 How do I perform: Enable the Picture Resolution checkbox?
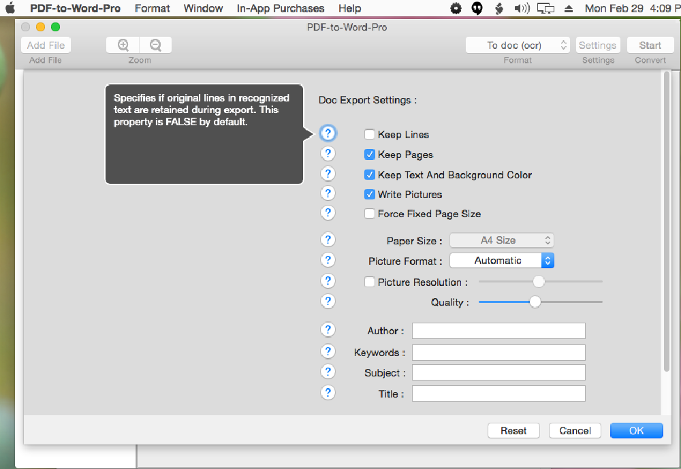370,282
